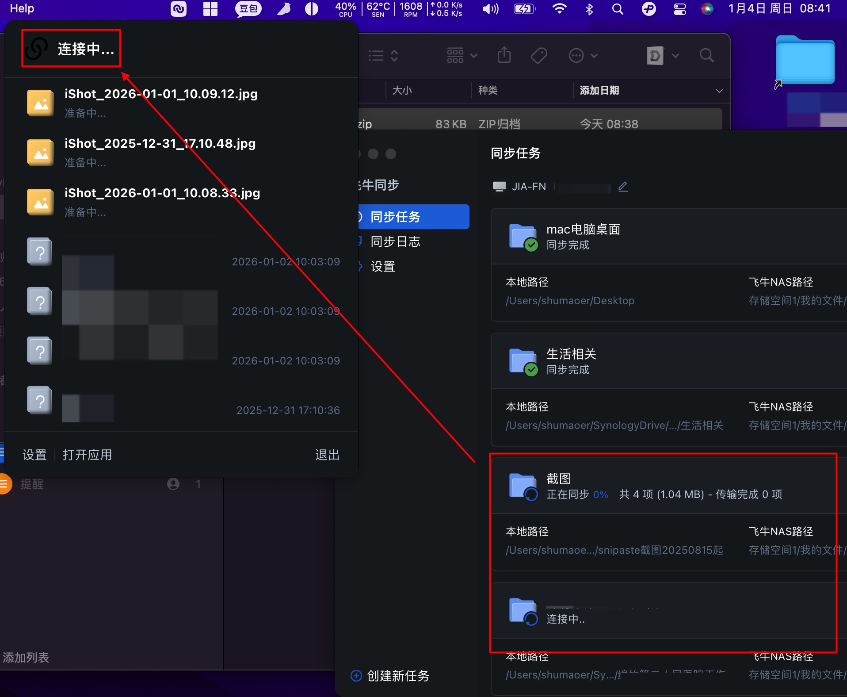Image resolution: width=847 pixels, height=697 pixels.
Task: Click the 生活相关 SynologyDrive local path
Action: pos(614,425)
